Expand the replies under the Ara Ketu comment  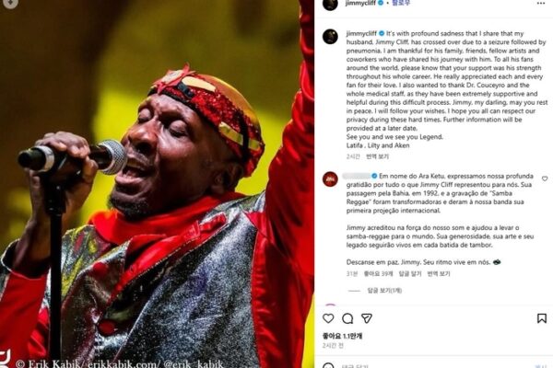pyautogui.click(x=384, y=291)
